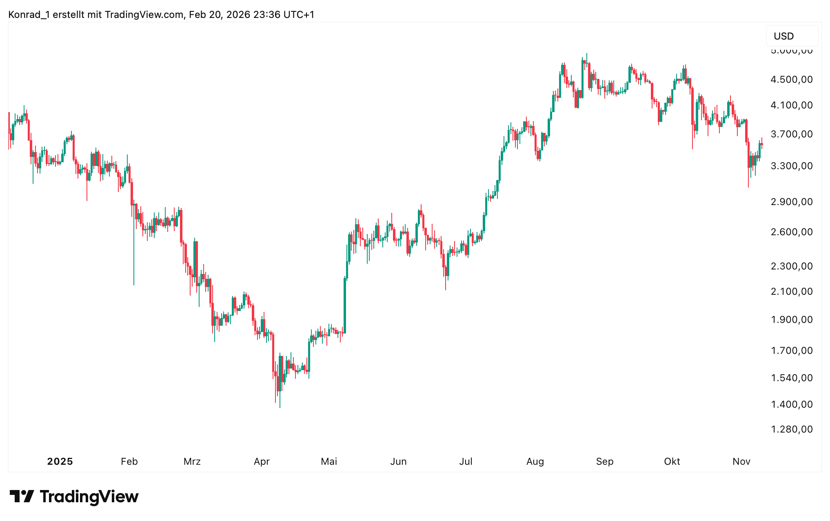Click the 3.700,00 price axis label
Viewport: 830px width, 521px height.
(x=791, y=134)
